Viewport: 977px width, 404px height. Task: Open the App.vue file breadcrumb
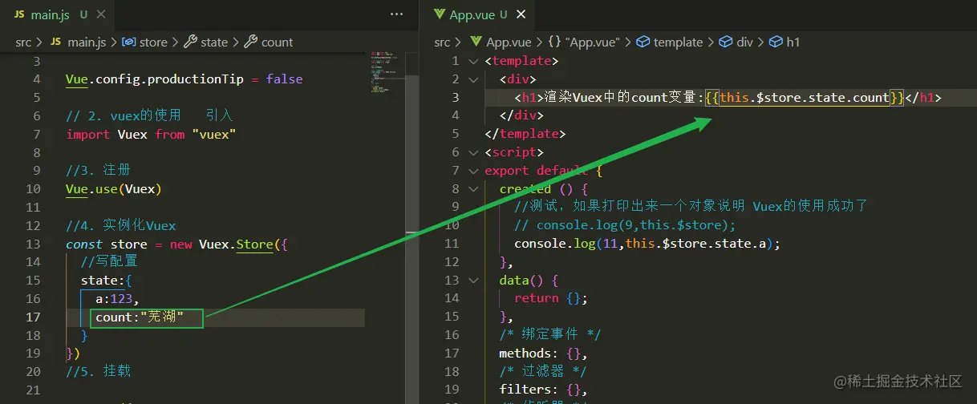tap(509, 42)
